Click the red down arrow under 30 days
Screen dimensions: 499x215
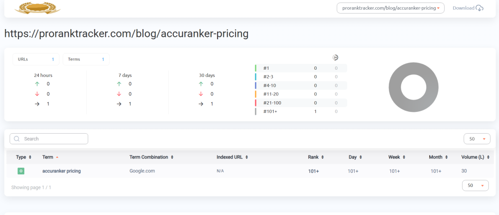[201, 94]
